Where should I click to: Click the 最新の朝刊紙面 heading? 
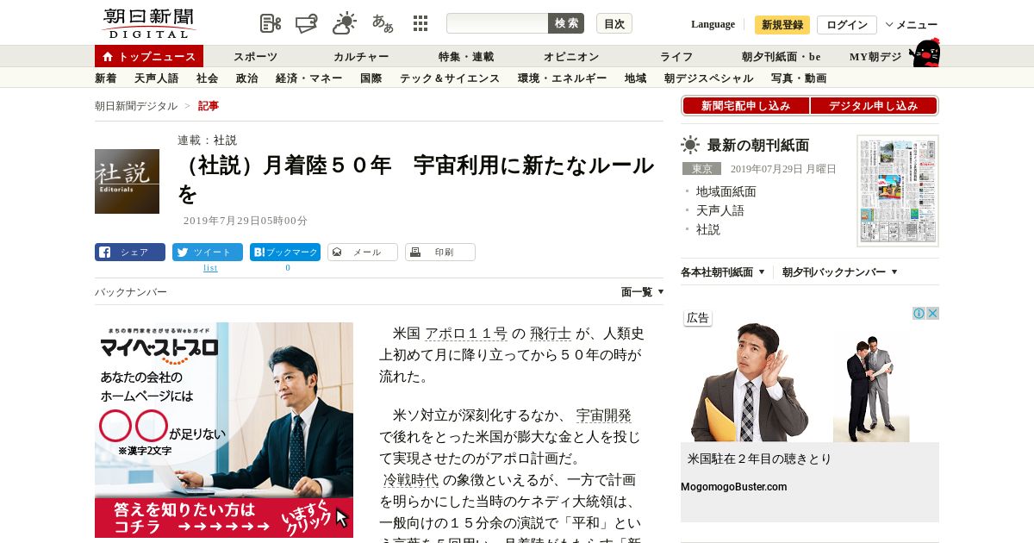tap(758, 145)
